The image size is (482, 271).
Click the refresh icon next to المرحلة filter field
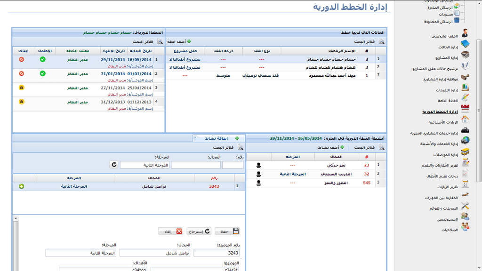[x=113, y=165]
